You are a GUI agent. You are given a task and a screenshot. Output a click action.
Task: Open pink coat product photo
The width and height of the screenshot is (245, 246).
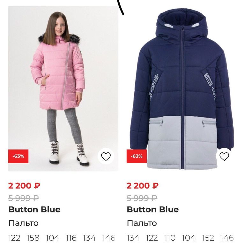click(63, 88)
